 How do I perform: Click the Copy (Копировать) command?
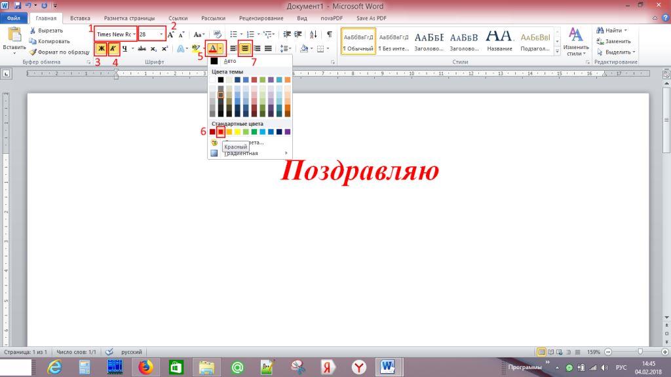(49, 41)
